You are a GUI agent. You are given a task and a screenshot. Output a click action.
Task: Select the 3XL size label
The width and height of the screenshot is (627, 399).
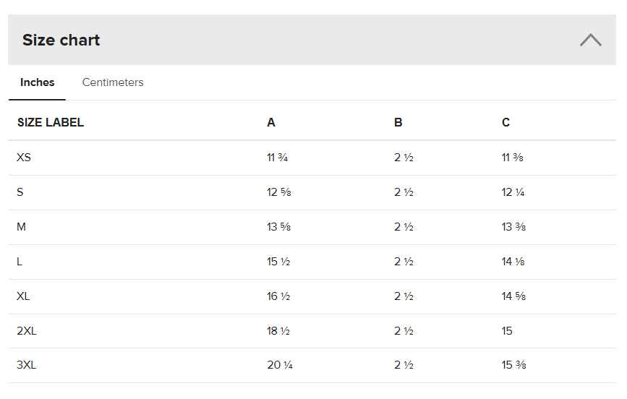pos(26,365)
